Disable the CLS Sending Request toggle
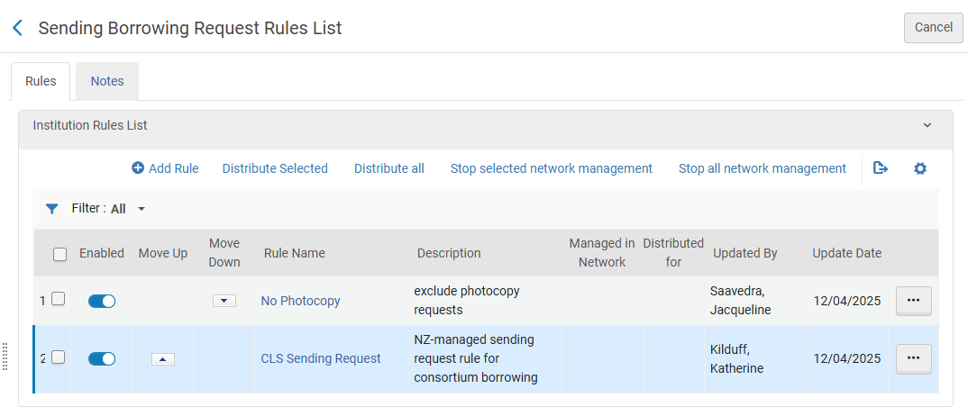 click(102, 358)
